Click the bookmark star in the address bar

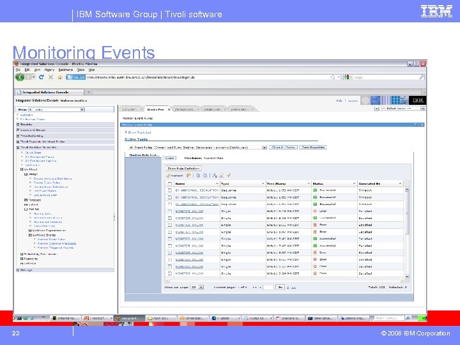[x=333, y=77]
